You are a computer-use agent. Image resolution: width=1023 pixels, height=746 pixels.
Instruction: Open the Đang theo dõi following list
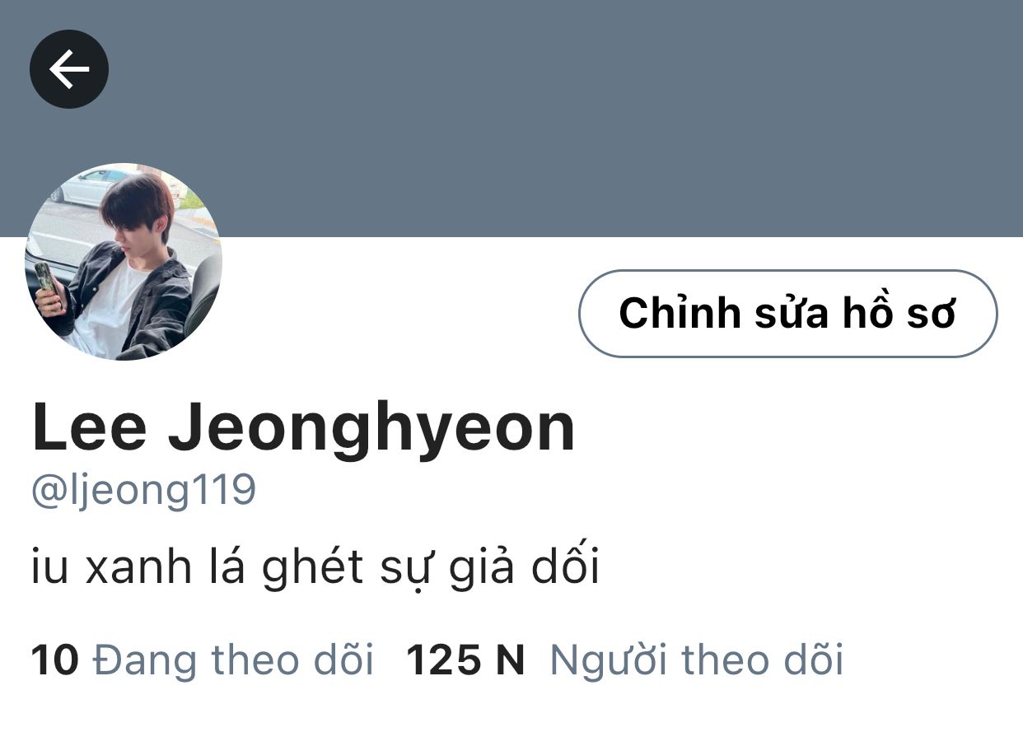point(233,660)
